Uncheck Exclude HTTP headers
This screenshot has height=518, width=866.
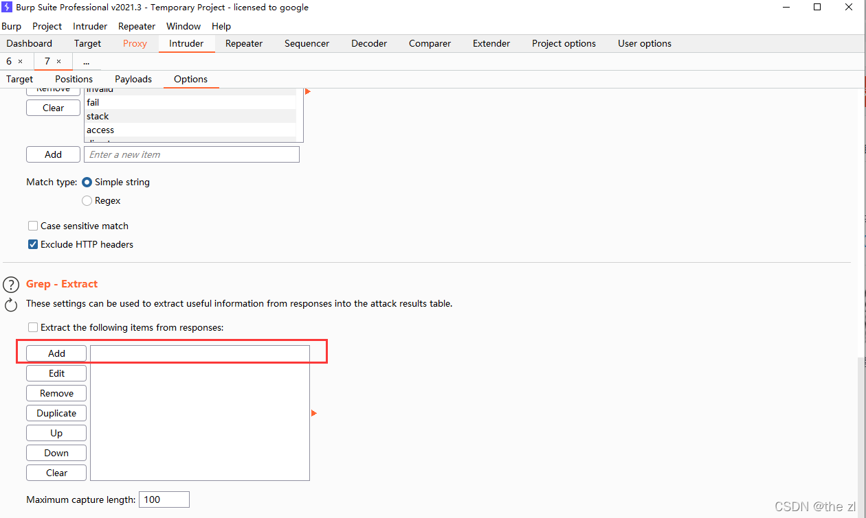pyautogui.click(x=33, y=244)
